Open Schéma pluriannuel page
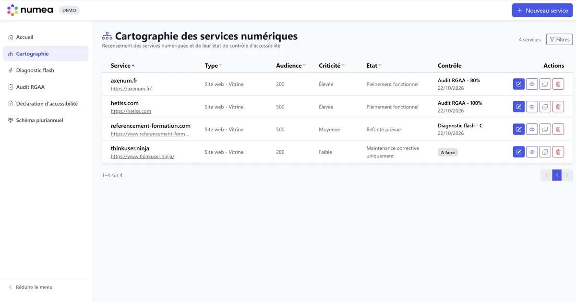The height and width of the screenshot is (302, 576). click(46, 120)
